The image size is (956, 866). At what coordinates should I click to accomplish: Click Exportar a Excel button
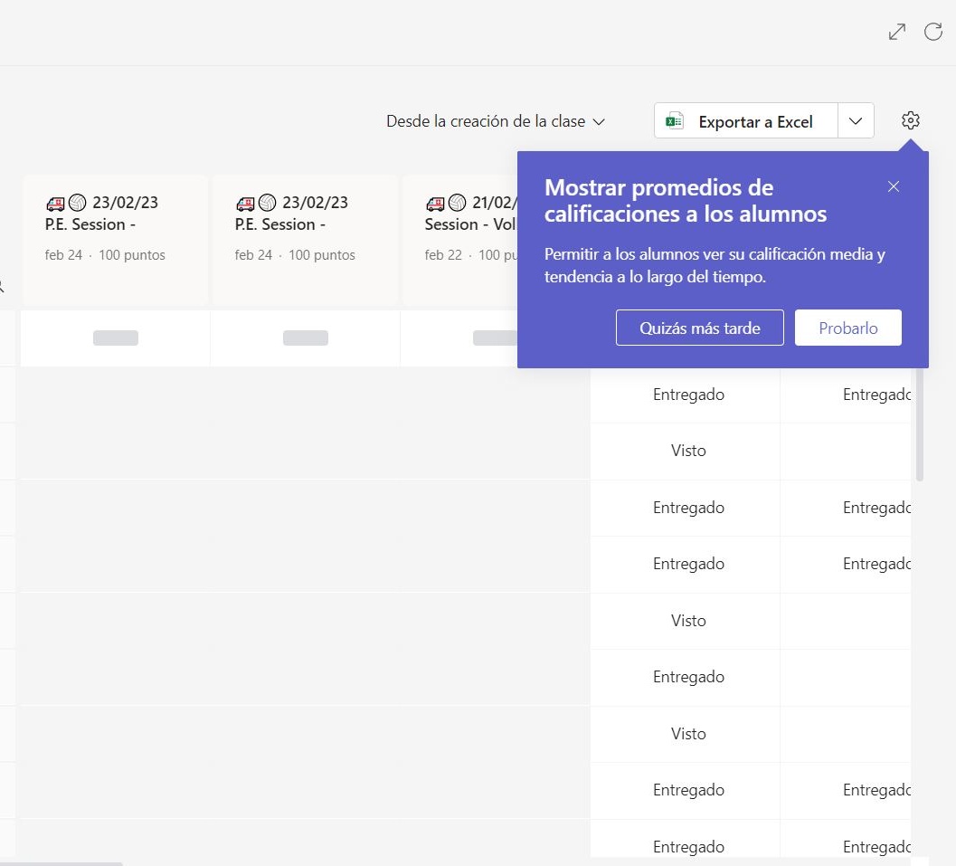pyautogui.click(x=745, y=120)
